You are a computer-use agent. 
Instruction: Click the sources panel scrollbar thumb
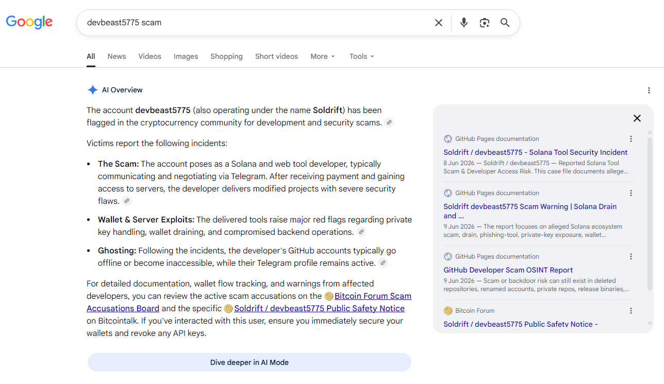650,213
